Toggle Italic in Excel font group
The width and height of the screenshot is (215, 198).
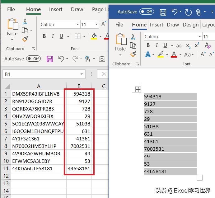point(53,36)
